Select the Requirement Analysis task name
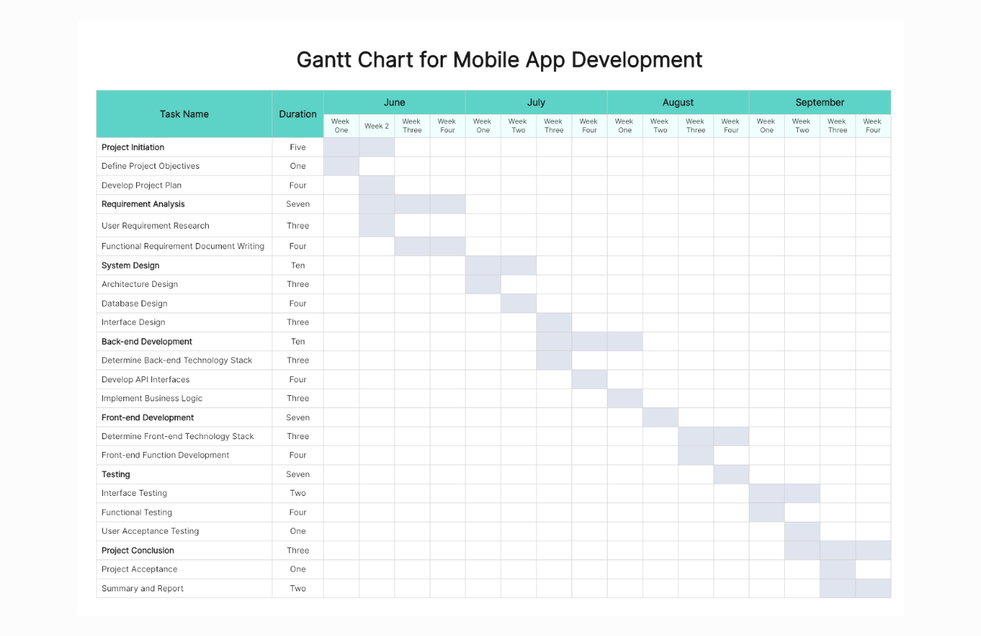The image size is (981, 636). click(x=143, y=204)
